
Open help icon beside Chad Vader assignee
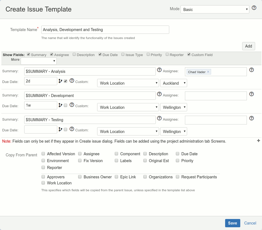pyautogui.click(x=252, y=70)
